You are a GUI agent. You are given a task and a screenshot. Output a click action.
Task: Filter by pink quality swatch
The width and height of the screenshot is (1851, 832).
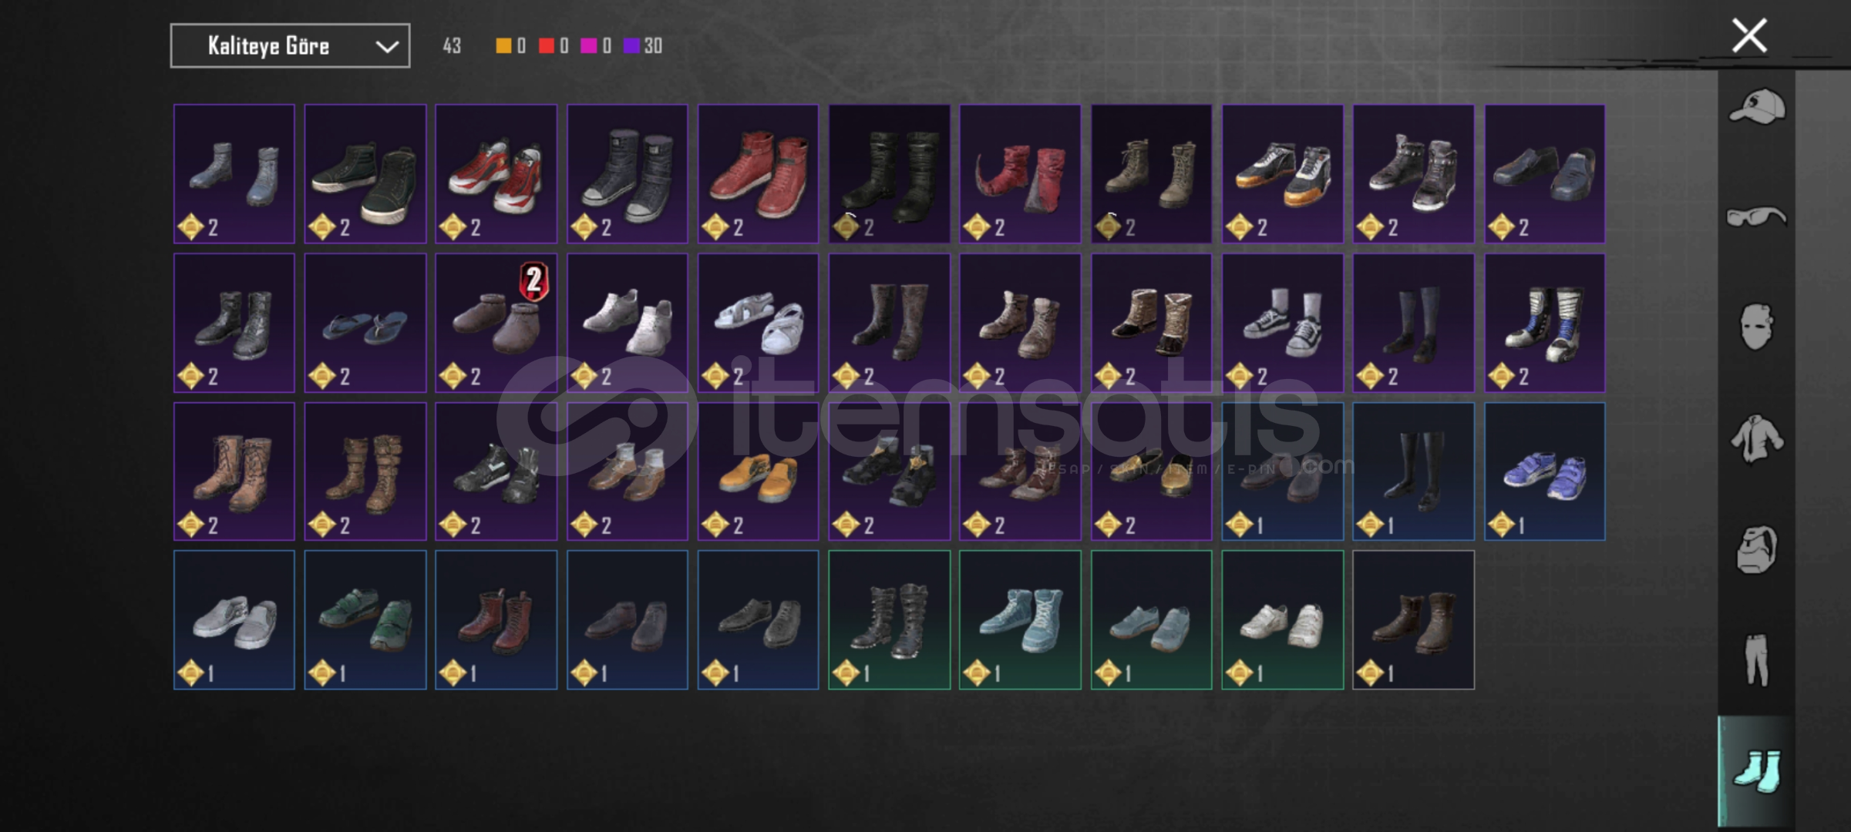click(588, 46)
